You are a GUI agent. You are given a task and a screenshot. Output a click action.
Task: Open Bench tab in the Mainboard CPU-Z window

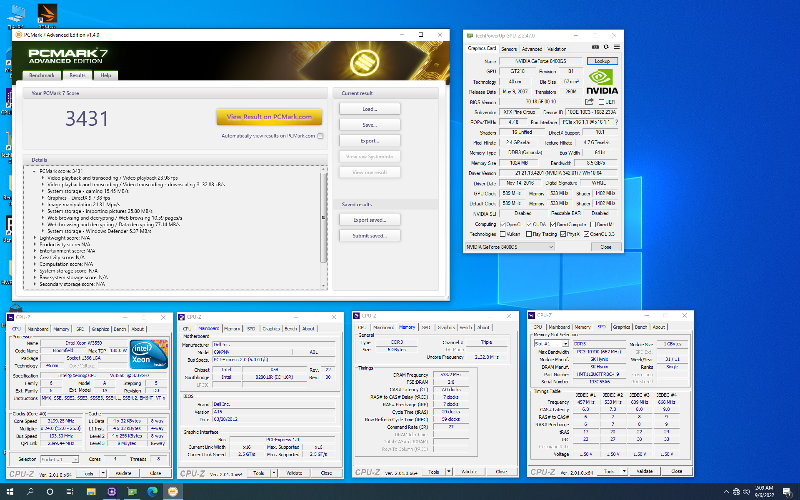pyautogui.click(x=290, y=329)
